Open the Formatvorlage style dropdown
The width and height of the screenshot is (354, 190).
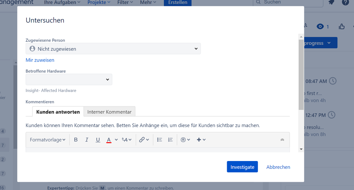(x=47, y=140)
